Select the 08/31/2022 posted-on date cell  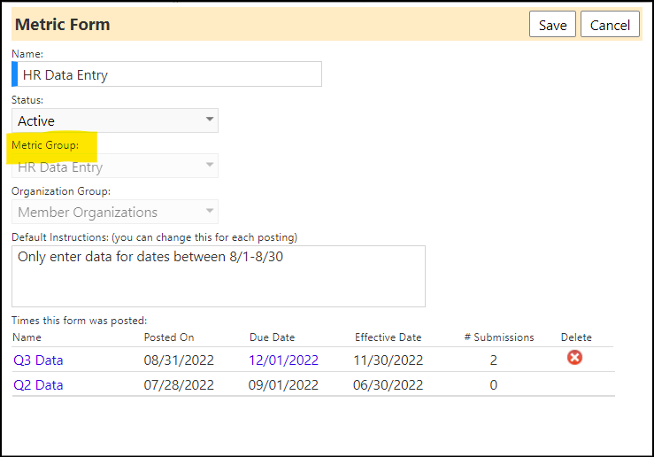pyautogui.click(x=179, y=360)
